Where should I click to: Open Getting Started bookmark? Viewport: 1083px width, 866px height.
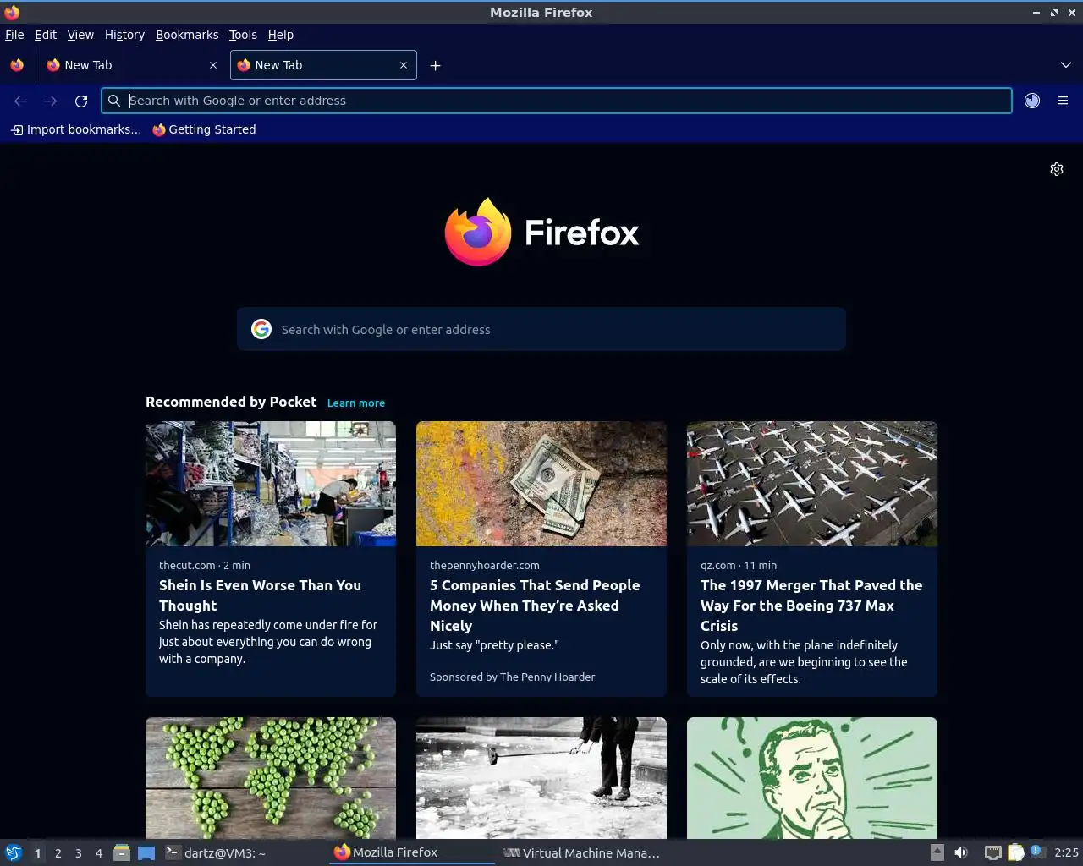click(204, 129)
